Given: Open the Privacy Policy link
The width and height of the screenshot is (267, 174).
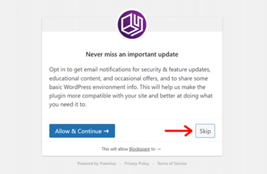Looking at the screenshot, I should pyautogui.click(x=137, y=163).
